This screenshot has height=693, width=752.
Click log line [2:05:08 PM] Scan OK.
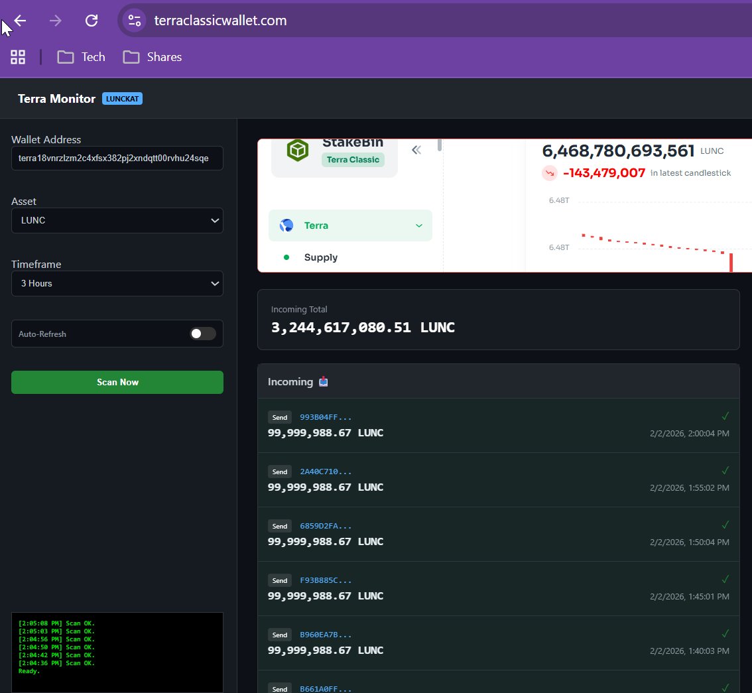pos(56,623)
